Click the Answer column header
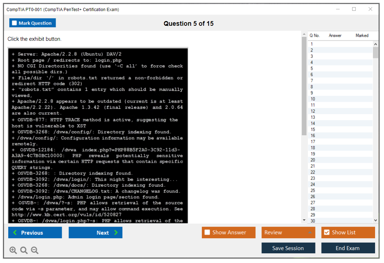The width and height of the screenshot is (384, 263). point(335,35)
